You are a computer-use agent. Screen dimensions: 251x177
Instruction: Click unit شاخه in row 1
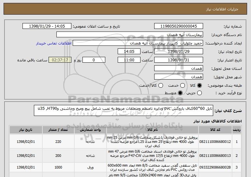pyautogui.click(x=90, y=142)
